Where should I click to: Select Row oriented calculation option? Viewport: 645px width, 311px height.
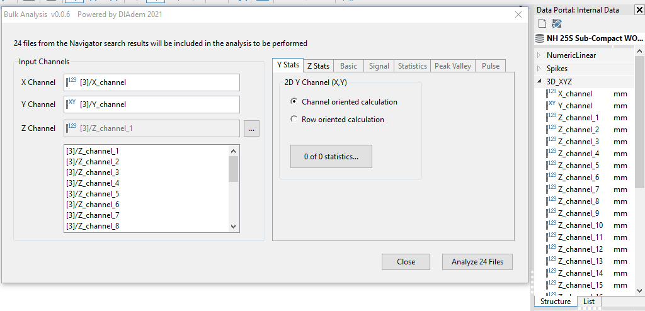point(294,119)
